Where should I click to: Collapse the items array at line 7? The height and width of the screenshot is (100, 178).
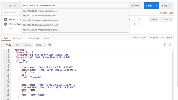click(x=10, y=62)
